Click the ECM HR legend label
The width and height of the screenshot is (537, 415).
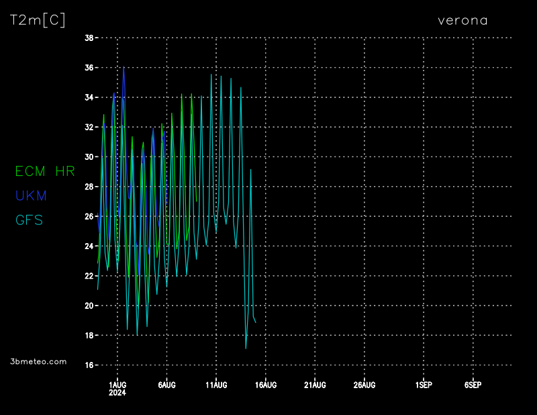pyautogui.click(x=45, y=171)
